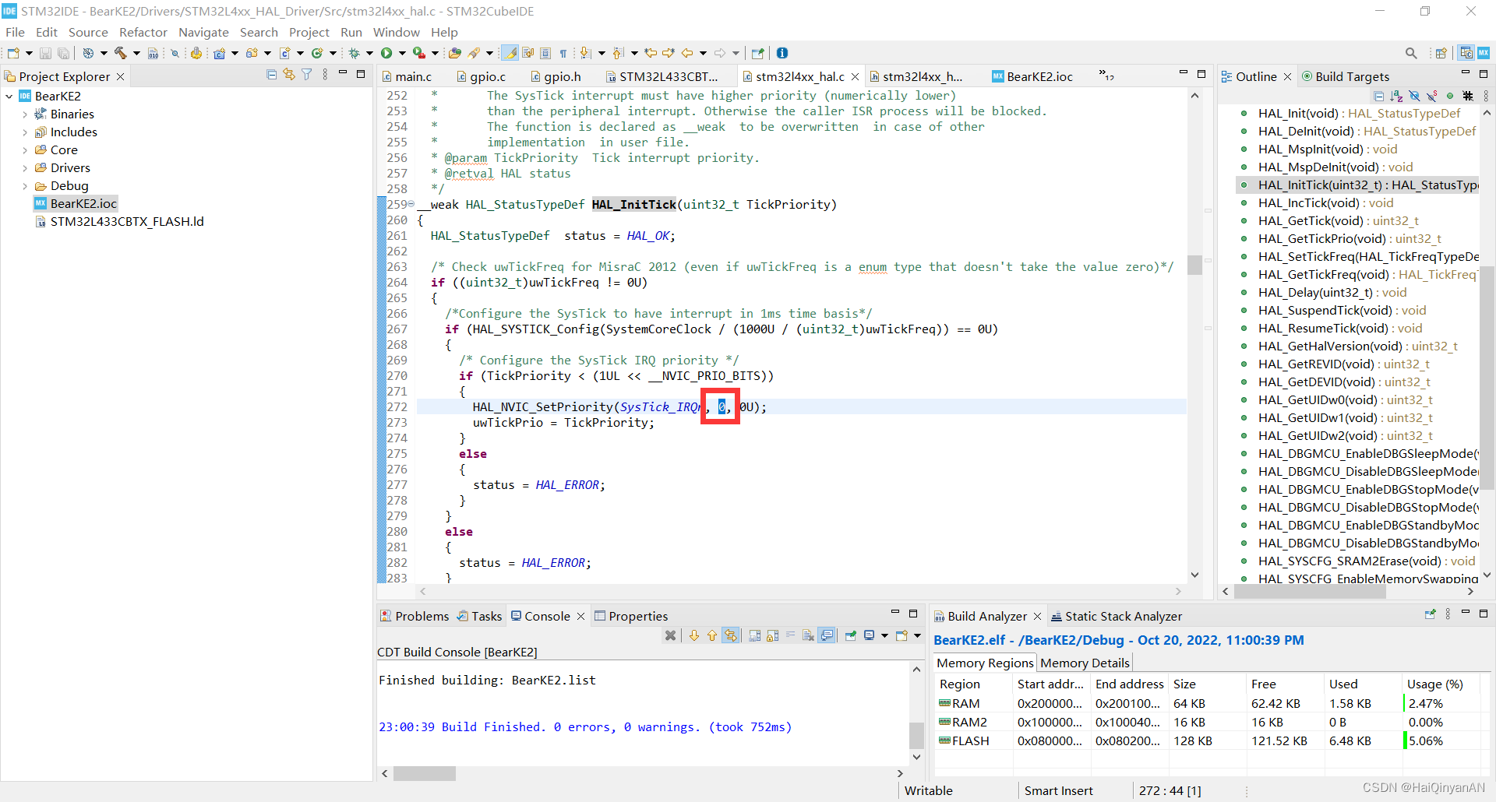Image resolution: width=1496 pixels, height=802 pixels.
Task: Open the Build Targets tab
Action: 1346,76
